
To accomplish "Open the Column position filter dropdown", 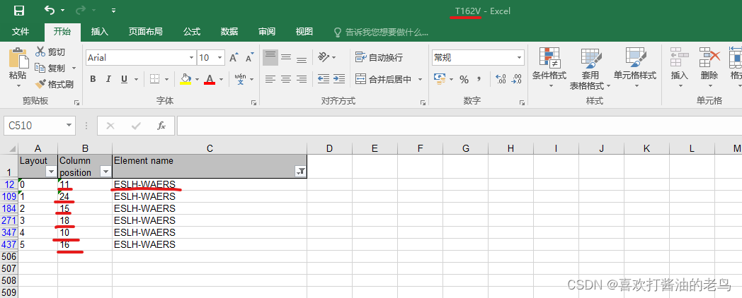I will pyautogui.click(x=106, y=172).
